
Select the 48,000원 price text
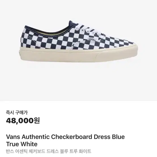click(x=23, y=121)
